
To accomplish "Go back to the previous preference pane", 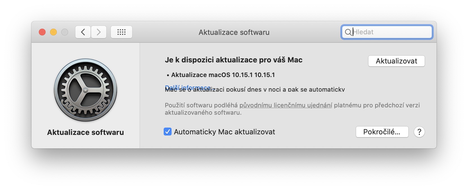I will [83, 32].
